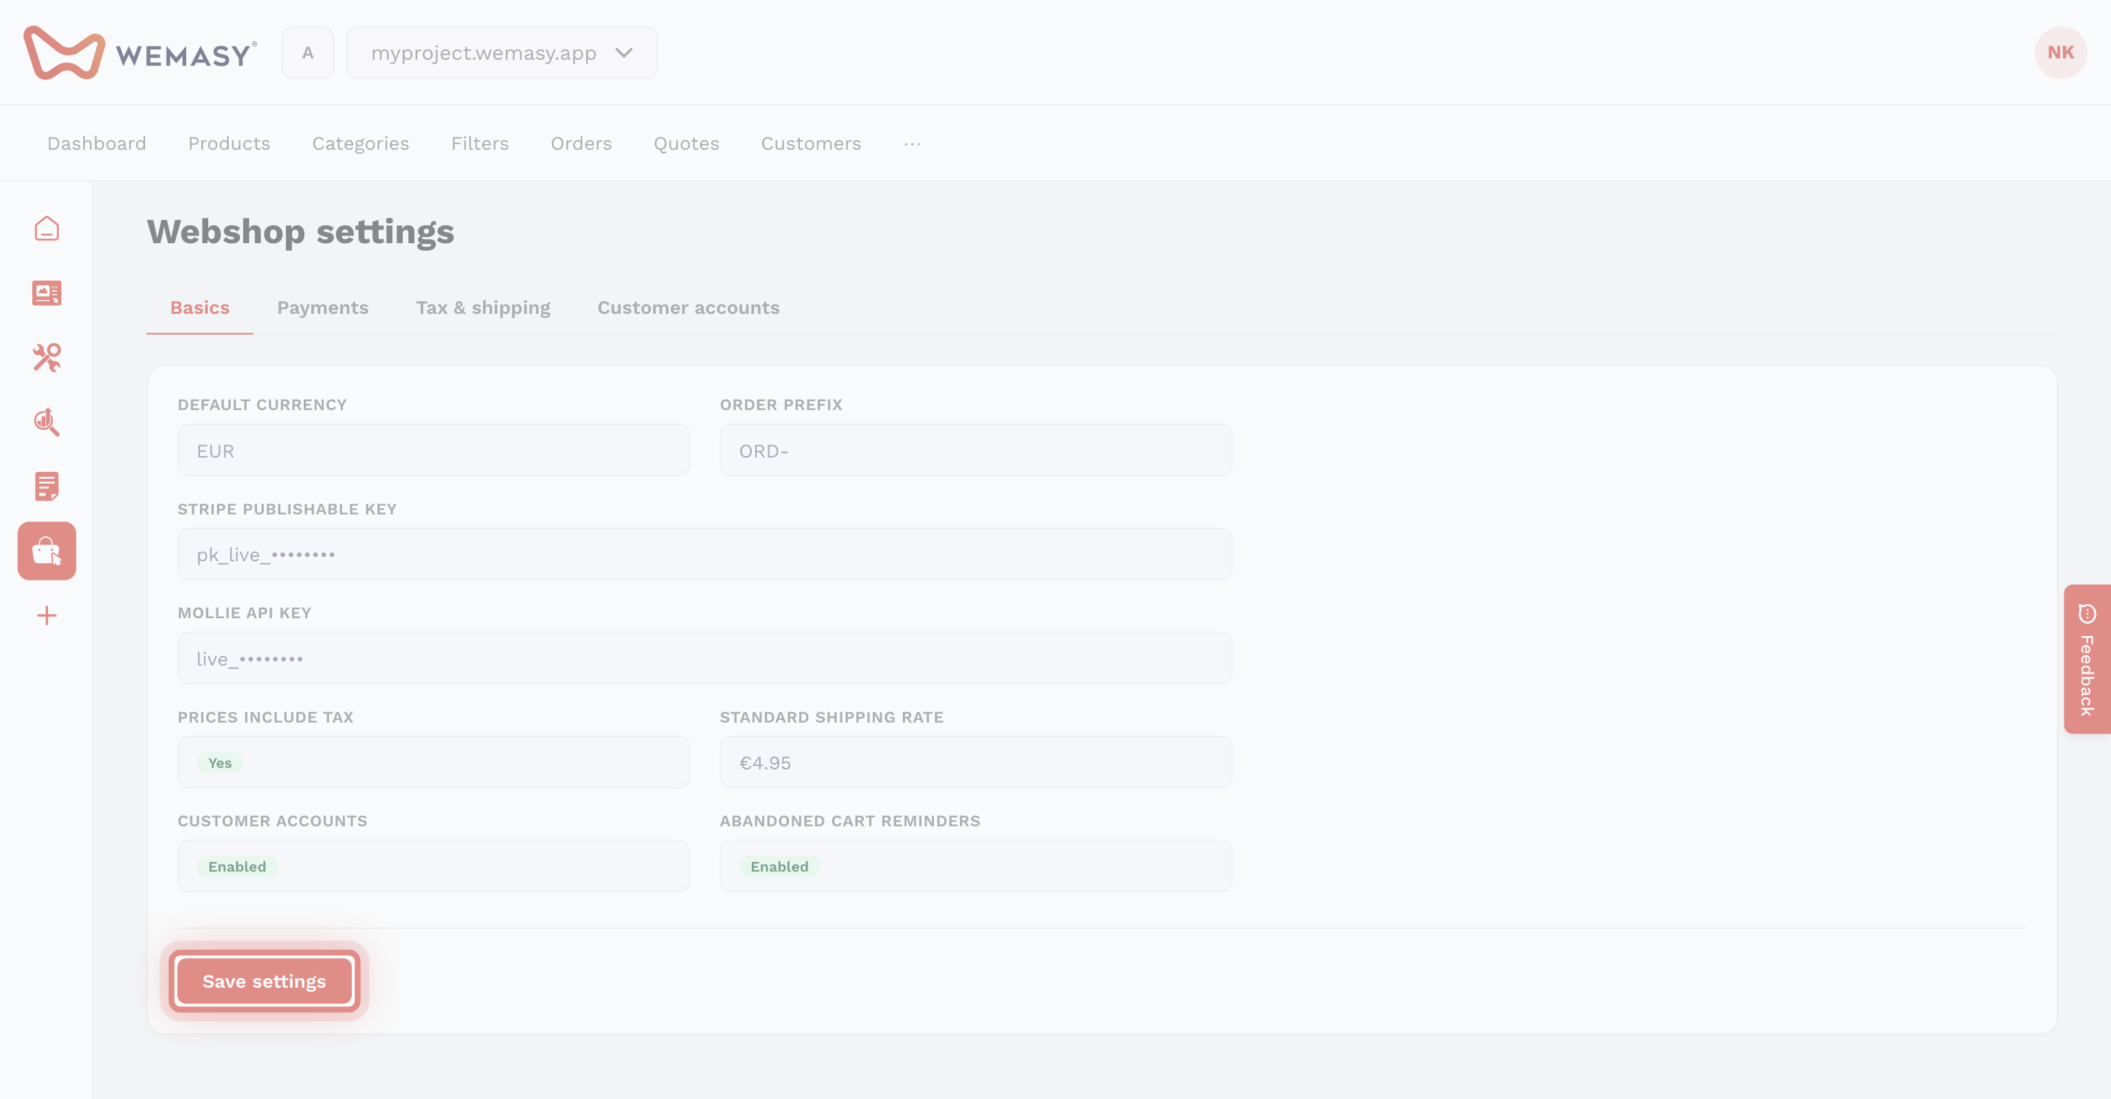Screen dimensions: 2111x1099
Task: Switch to the Payments tab
Action: [x=323, y=308]
